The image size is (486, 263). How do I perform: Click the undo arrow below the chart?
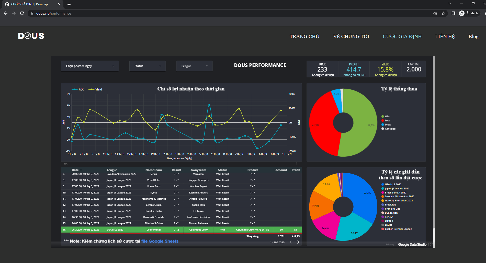66,164
